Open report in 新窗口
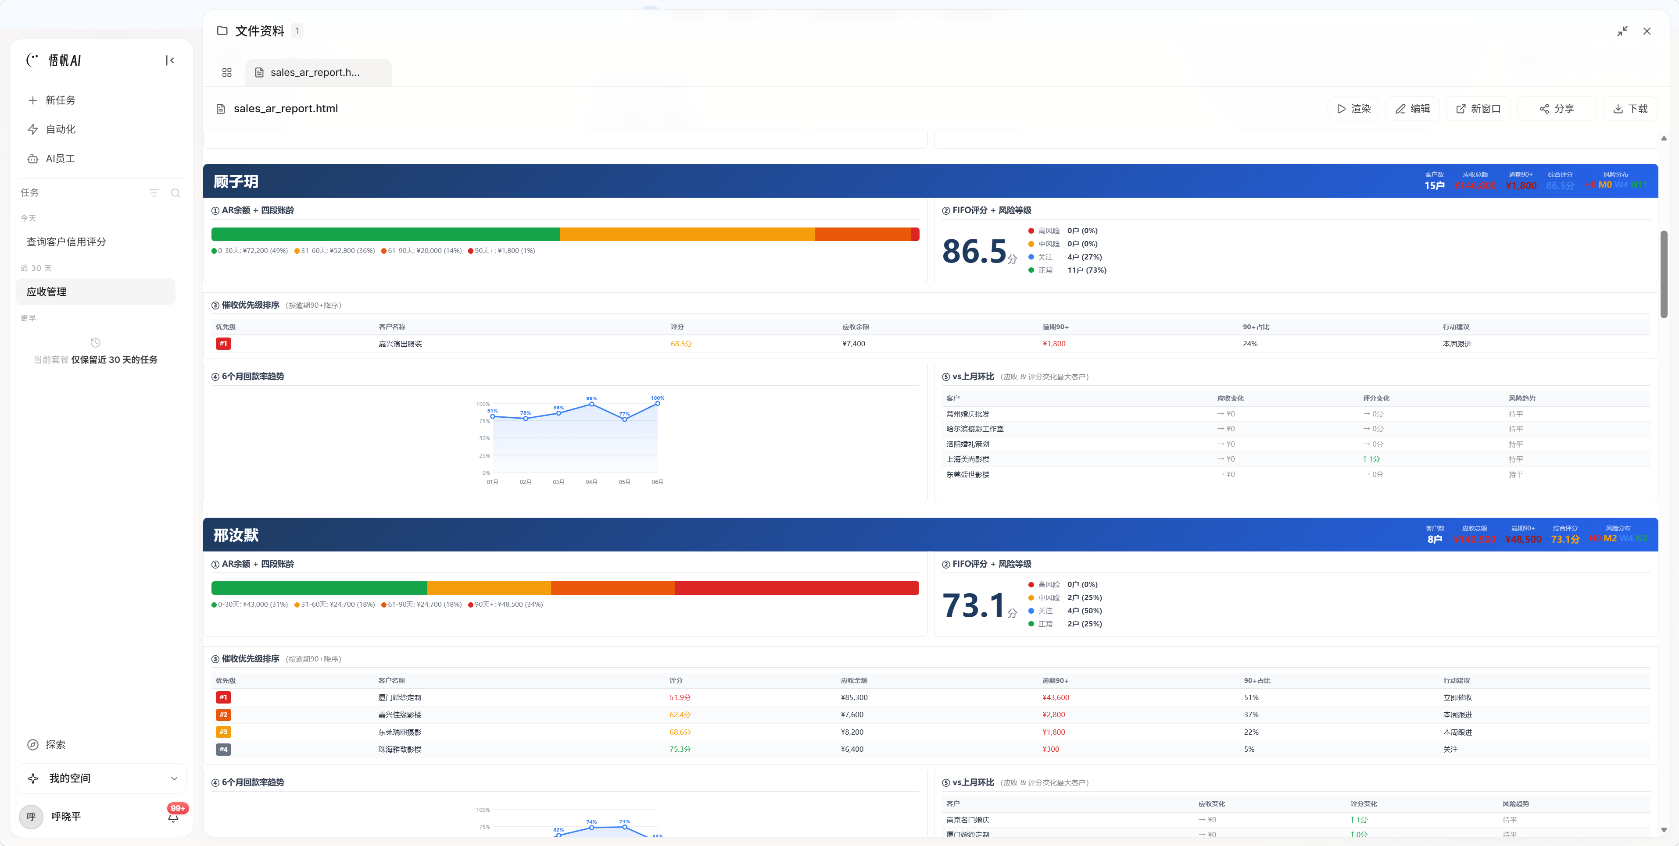The height and width of the screenshot is (846, 1679). [1478, 109]
